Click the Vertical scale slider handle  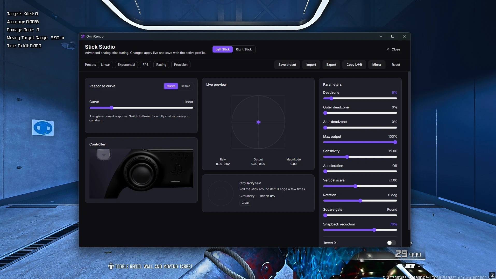356,186
